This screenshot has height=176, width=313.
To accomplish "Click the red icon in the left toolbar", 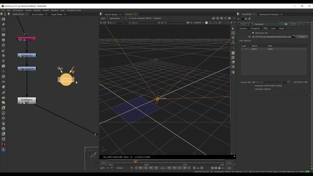I will pyautogui.click(x=3, y=144).
